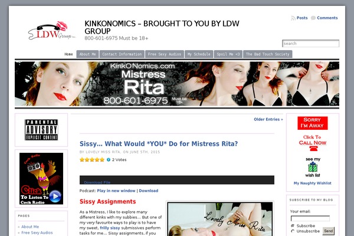The image size is (354, 236).
Task: Open About Me in sidebar Pages list
Action: 30,227
